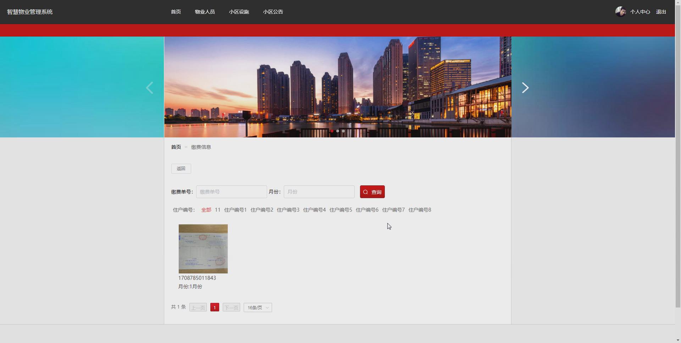This screenshot has height=343, width=681.
Task: Open the 小区设施 menu item
Action: (x=239, y=12)
